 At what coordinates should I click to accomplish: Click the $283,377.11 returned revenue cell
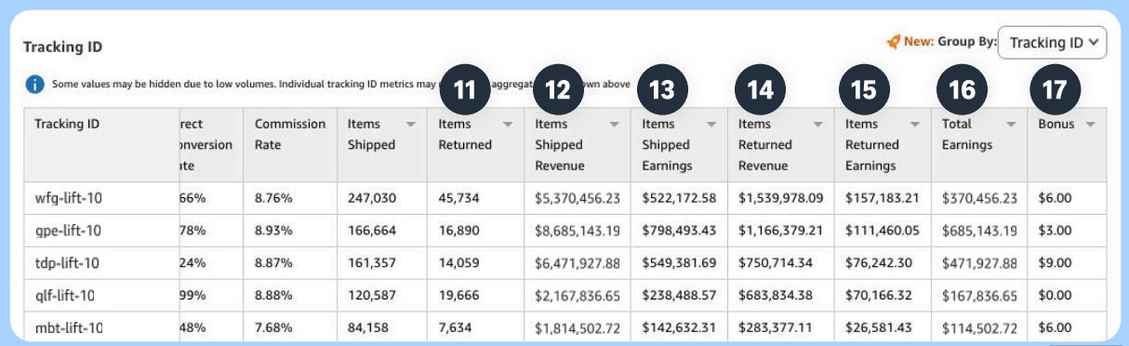pos(781,327)
